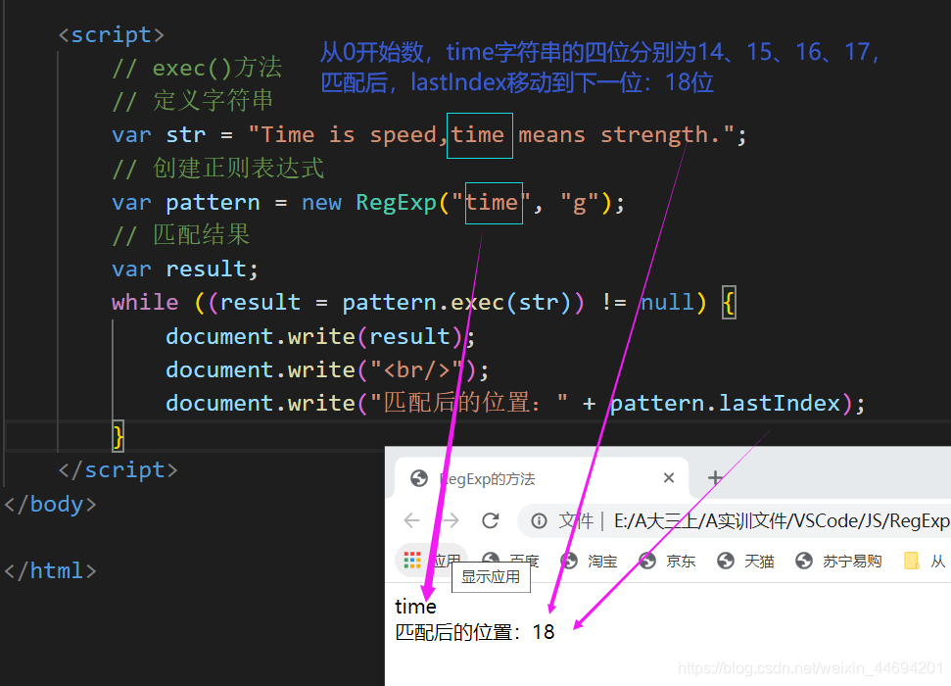Open the 淘宝 bookmark
This screenshot has width=951, height=686.
(589, 561)
